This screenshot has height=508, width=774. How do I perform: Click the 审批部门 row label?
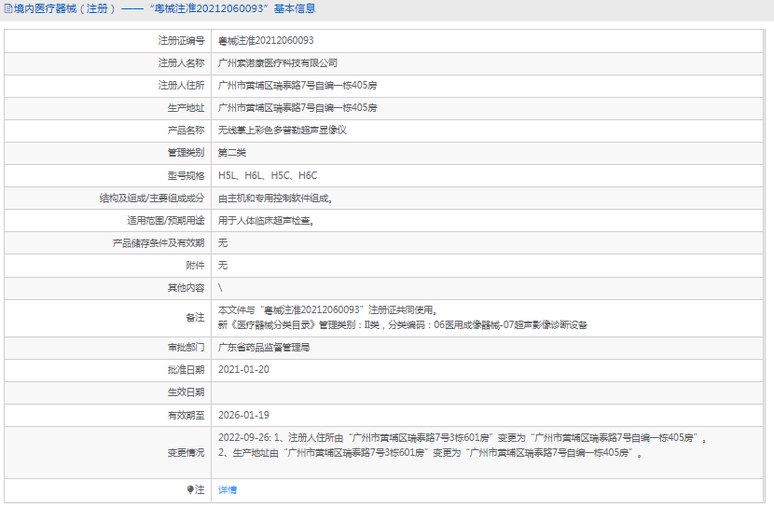(x=186, y=348)
